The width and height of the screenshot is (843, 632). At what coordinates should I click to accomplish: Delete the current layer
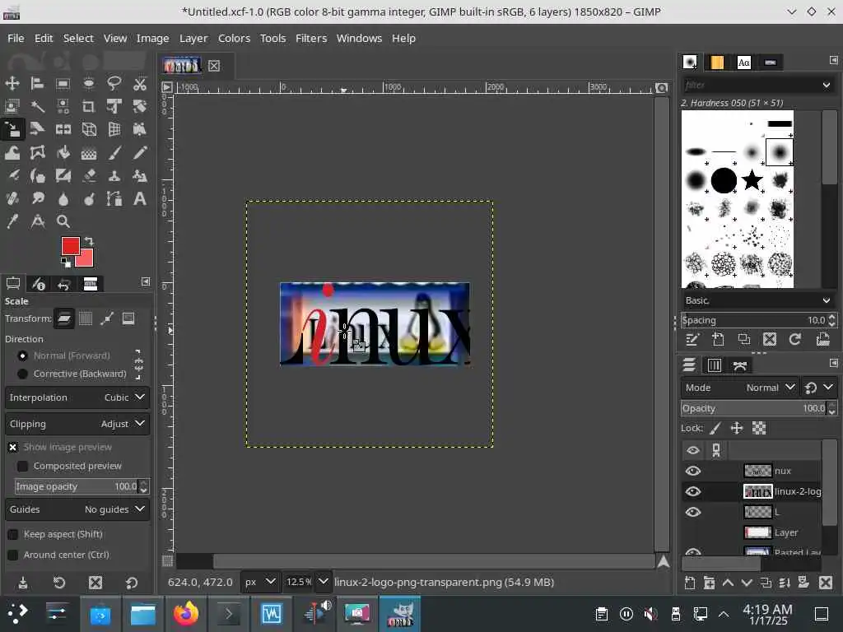tap(825, 583)
